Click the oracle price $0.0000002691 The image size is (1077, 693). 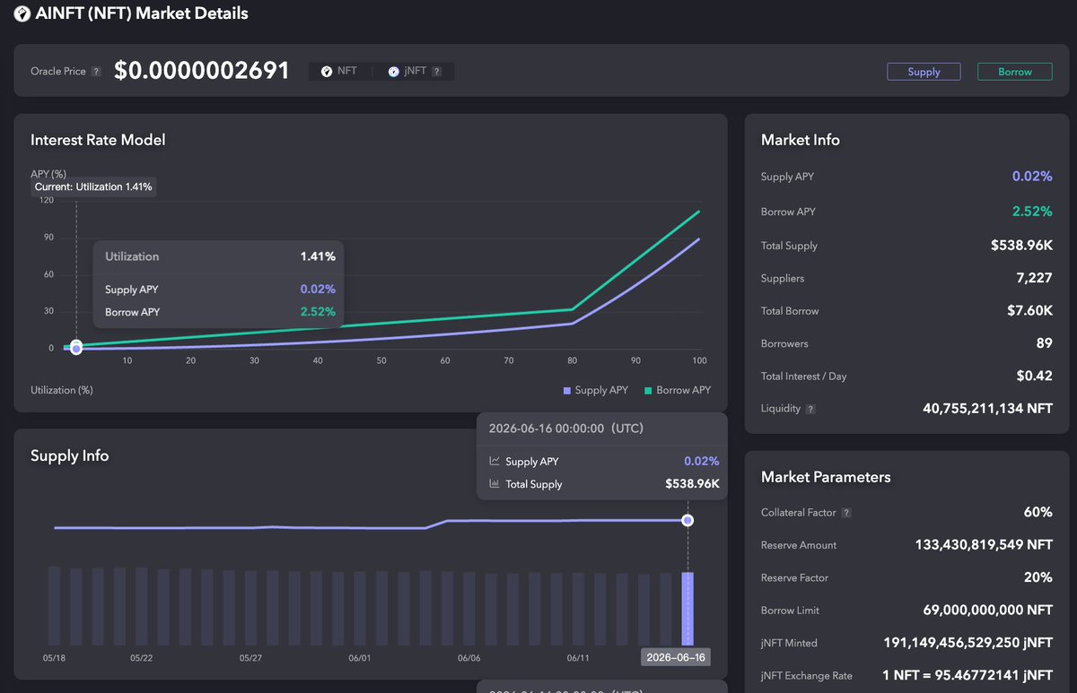click(202, 71)
